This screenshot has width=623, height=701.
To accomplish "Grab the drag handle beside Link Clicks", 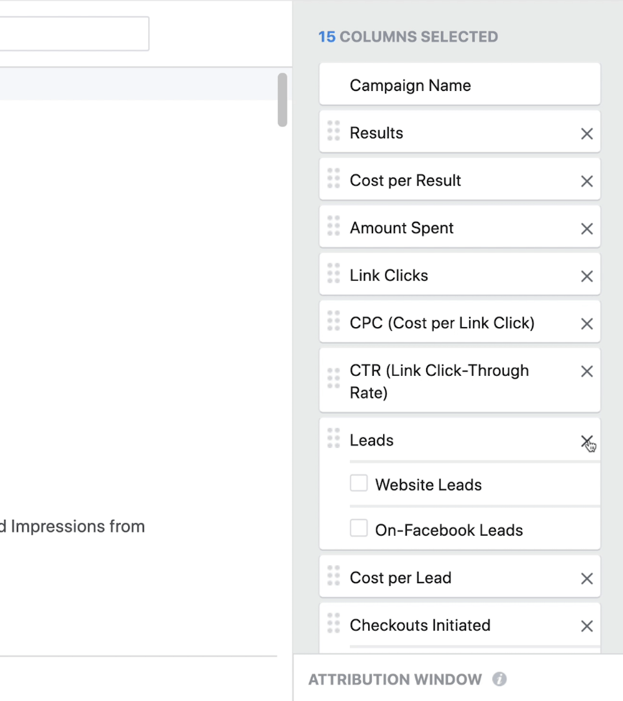I will [333, 275].
